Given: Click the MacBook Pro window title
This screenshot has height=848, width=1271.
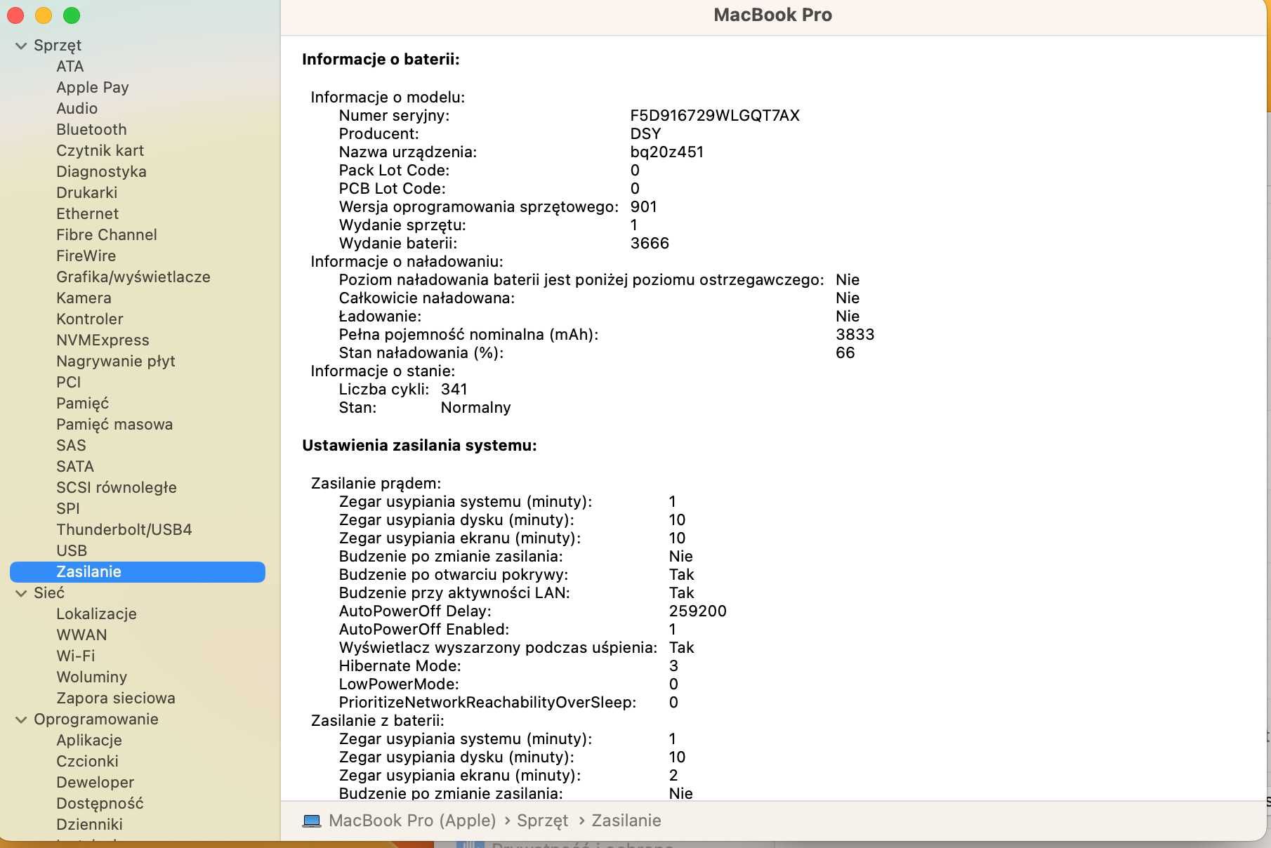Looking at the screenshot, I should coord(772,15).
